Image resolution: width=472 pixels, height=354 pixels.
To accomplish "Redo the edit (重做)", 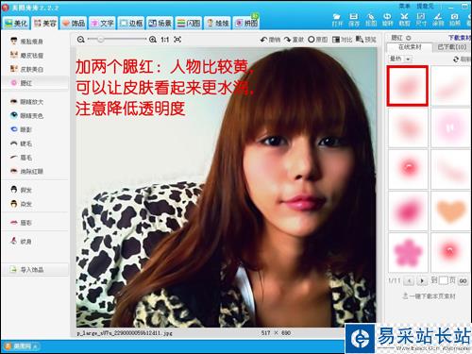I will pyautogui.click(x=294, y=40).
